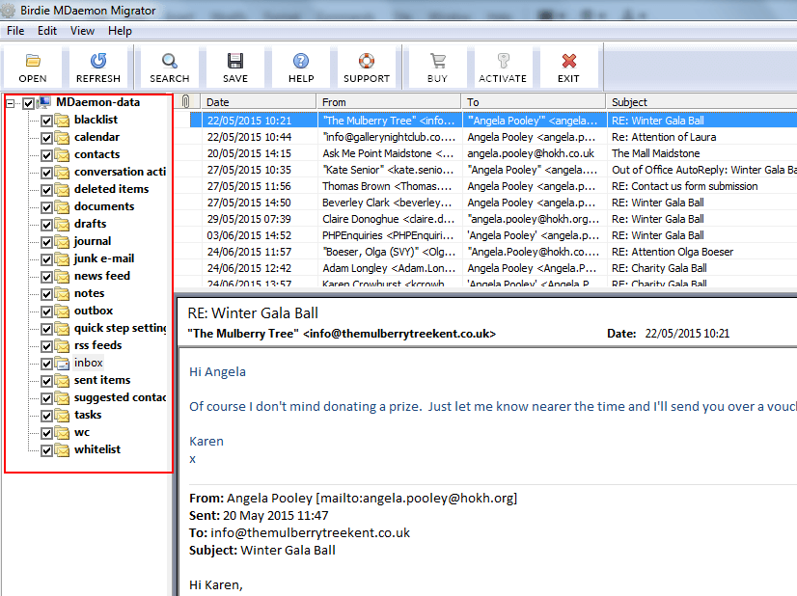The image size is (797, 596).
Task: Click the drafts folder icon
Action: click(x=62, y=225)
